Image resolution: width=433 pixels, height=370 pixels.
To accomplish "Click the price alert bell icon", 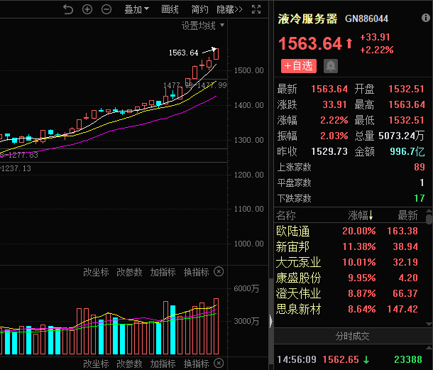I will (331, 66).
